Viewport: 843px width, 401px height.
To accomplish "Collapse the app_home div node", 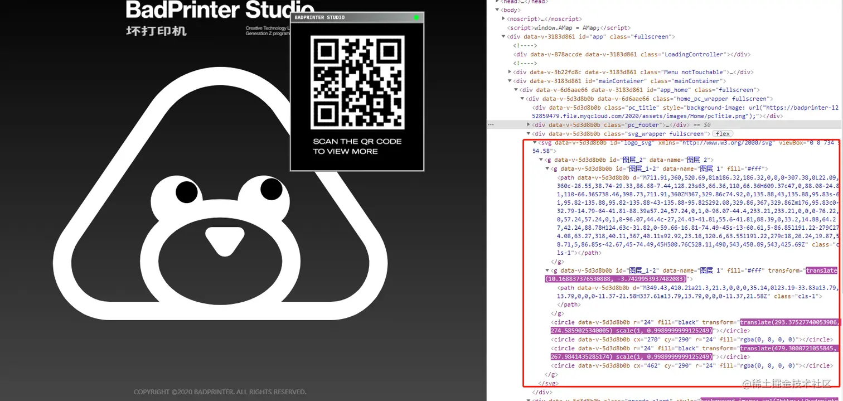I will pos(516,90).
